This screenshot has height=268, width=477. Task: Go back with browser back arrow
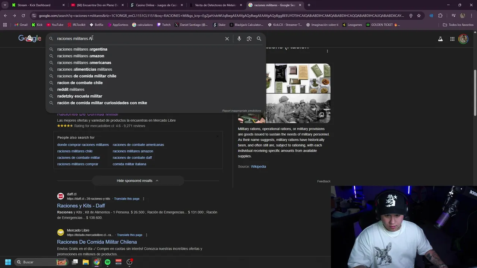(x=5, y=16)
